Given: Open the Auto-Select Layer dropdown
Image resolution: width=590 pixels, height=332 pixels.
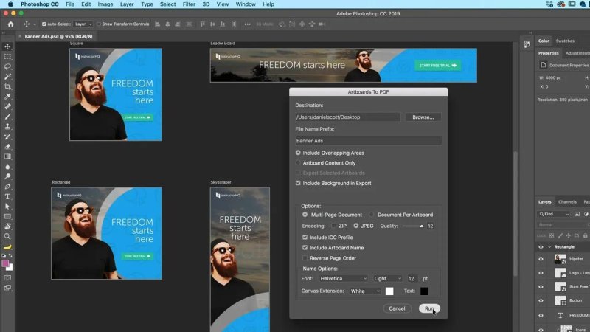Looking at the screenshot, I should click(83, 24).
